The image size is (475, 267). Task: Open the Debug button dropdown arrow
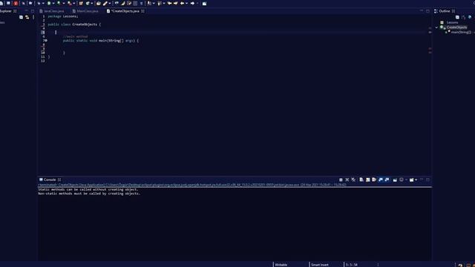tap(43, 3)
